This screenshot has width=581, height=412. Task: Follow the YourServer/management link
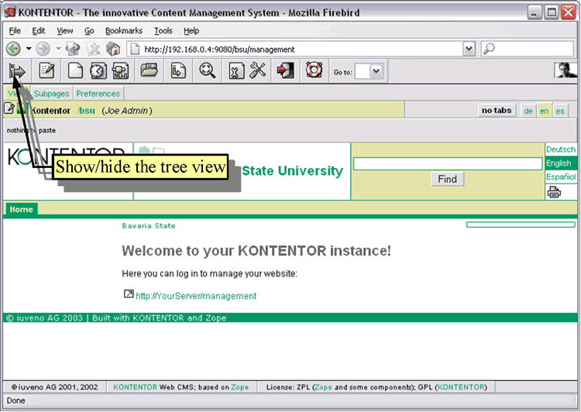point(195,296)
